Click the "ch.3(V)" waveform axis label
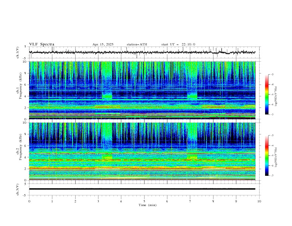 [18, 189]
